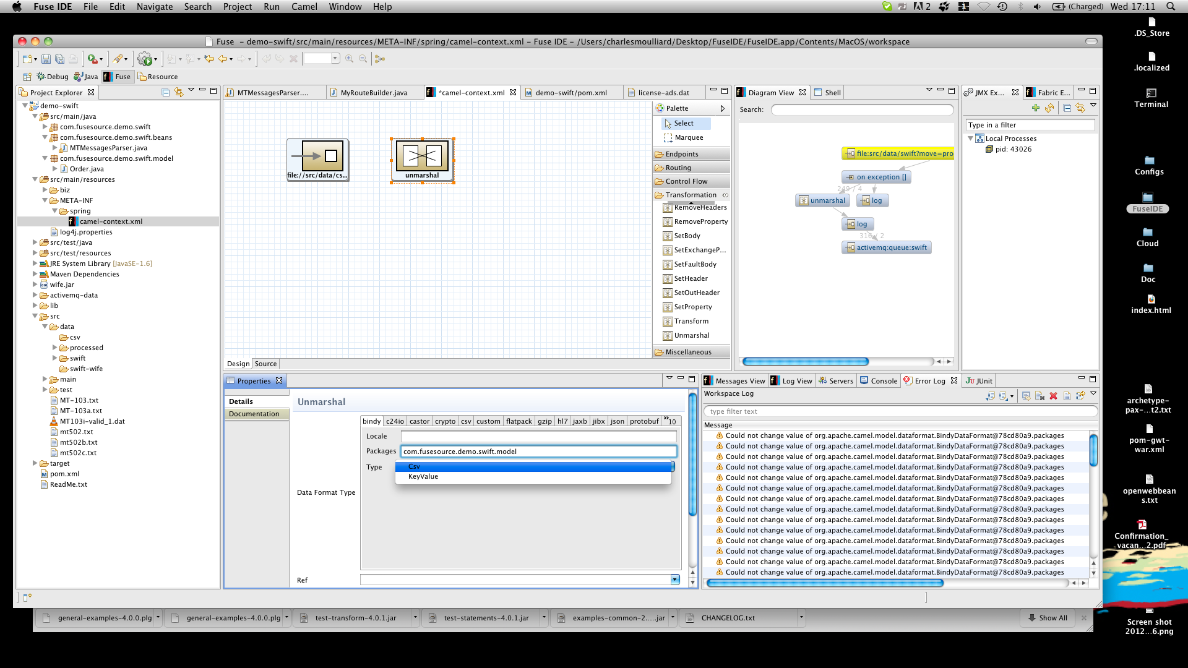
Task: Select the SetHeader palette item
Action: (691, 278)
